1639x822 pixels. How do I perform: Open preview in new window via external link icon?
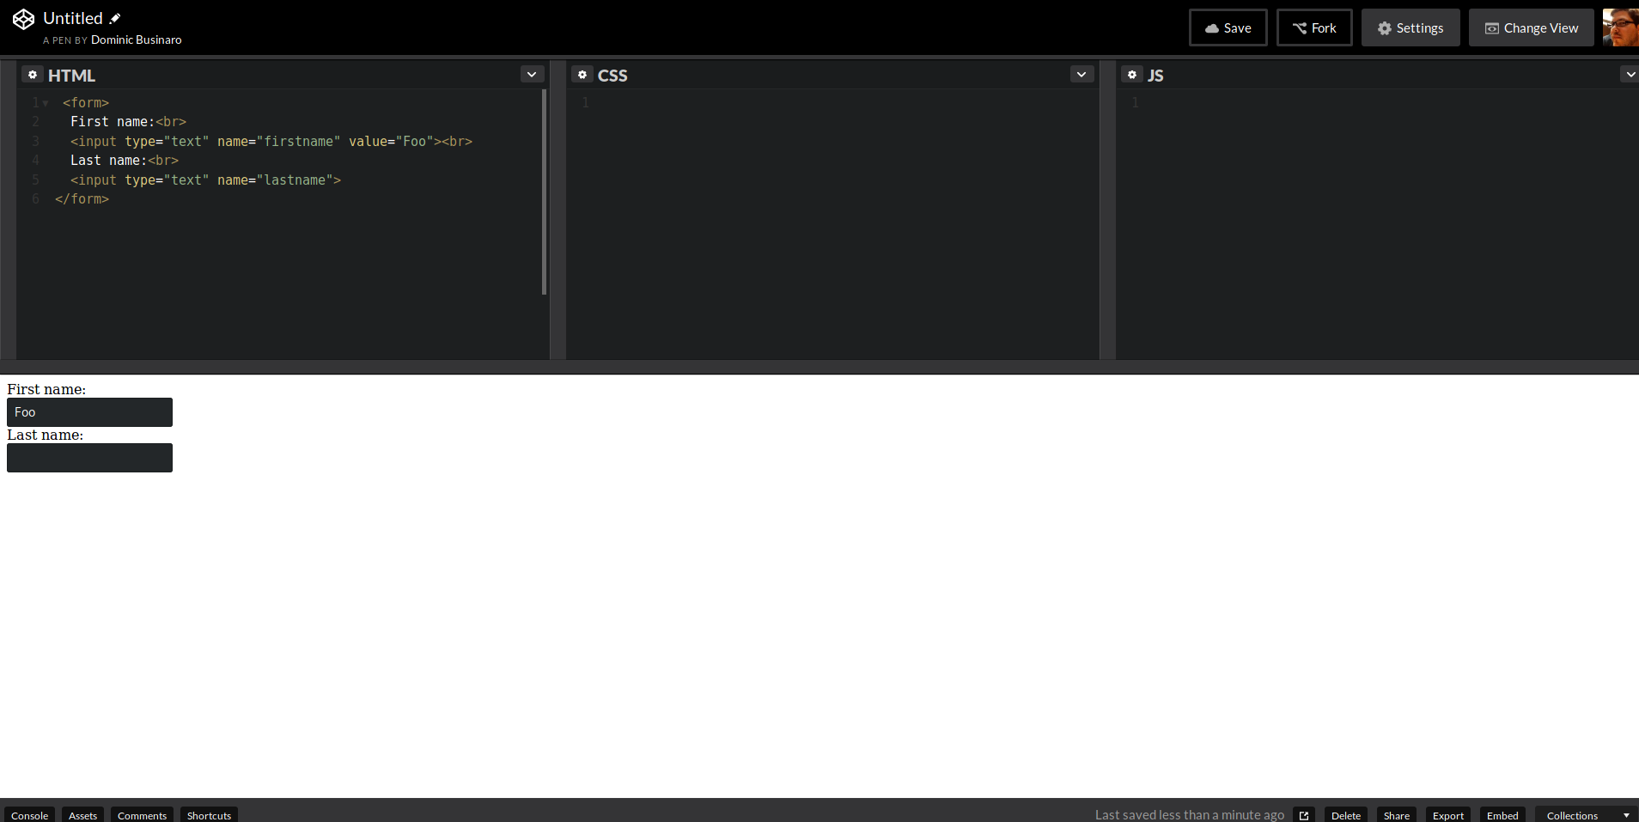pyautogui.click(x=1305, y=814)
